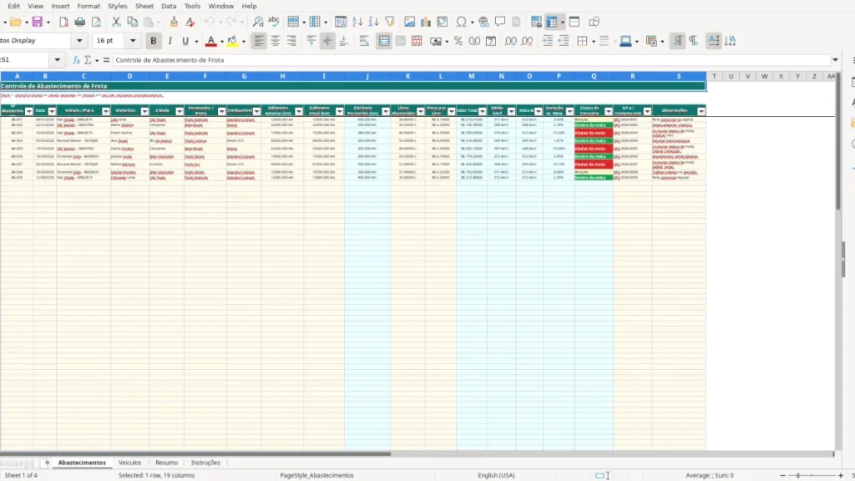Screen dimensions: 855x481
Task: Open the Name Box dropdown arrow
Action: (58, 60)
